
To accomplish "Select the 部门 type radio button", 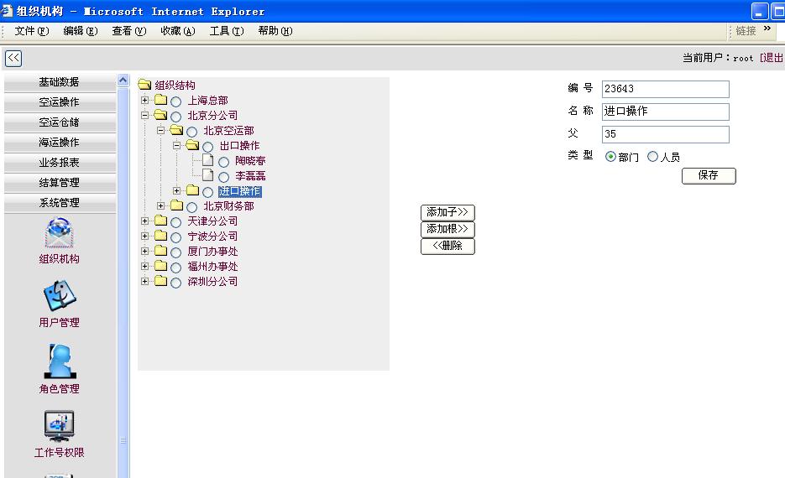I will [x=610, y=157].
